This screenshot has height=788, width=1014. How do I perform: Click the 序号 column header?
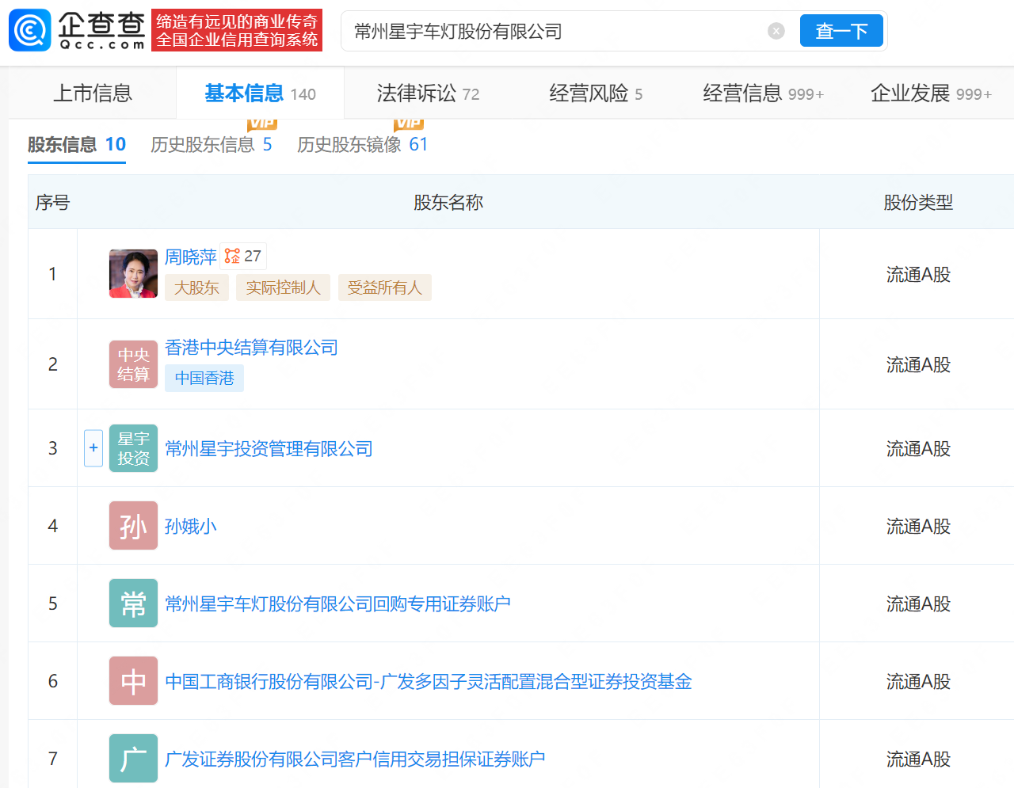tap(52, 203)
